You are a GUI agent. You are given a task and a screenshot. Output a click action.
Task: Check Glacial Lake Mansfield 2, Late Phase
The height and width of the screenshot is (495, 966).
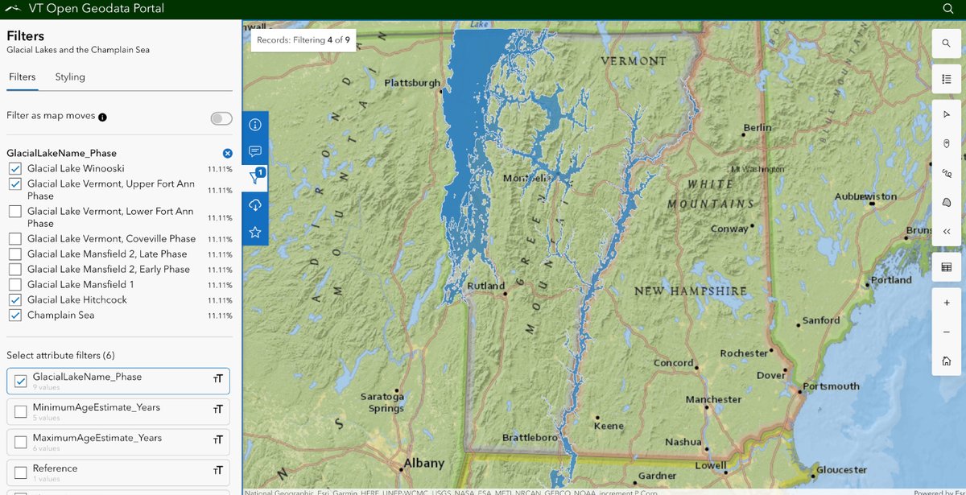click(14, 254)
